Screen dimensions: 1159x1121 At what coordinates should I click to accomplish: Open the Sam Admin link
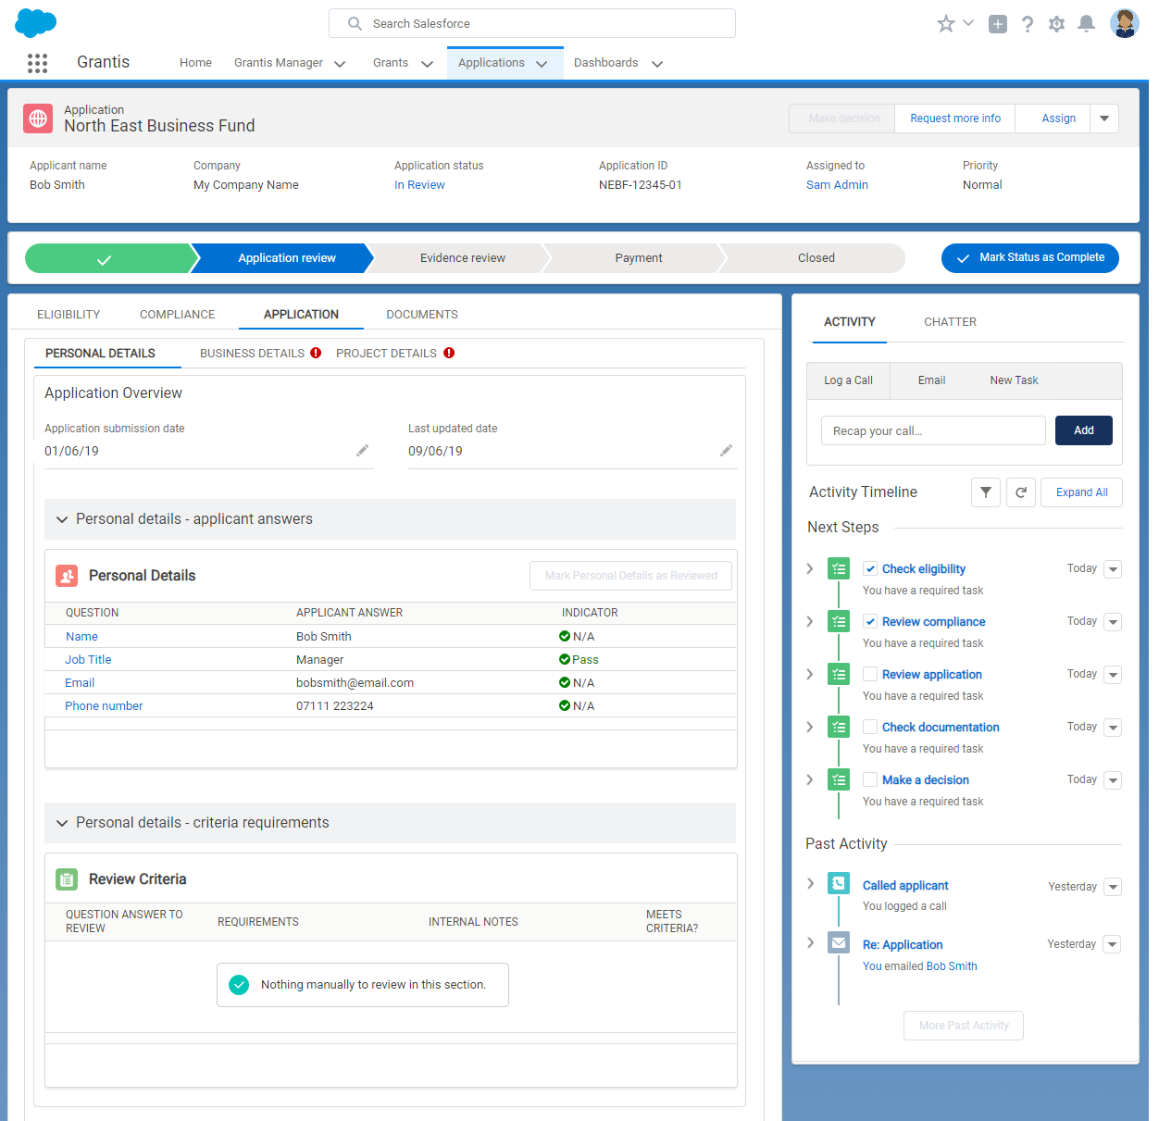pyautogui.click(x=837, y=185)
